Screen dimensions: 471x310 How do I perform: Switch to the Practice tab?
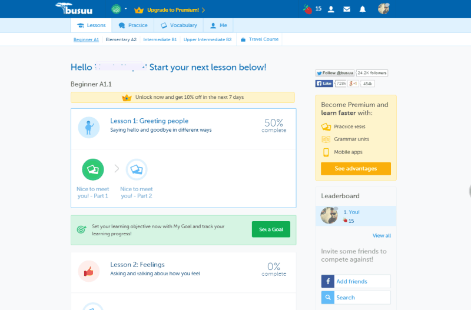coord(133,25)
